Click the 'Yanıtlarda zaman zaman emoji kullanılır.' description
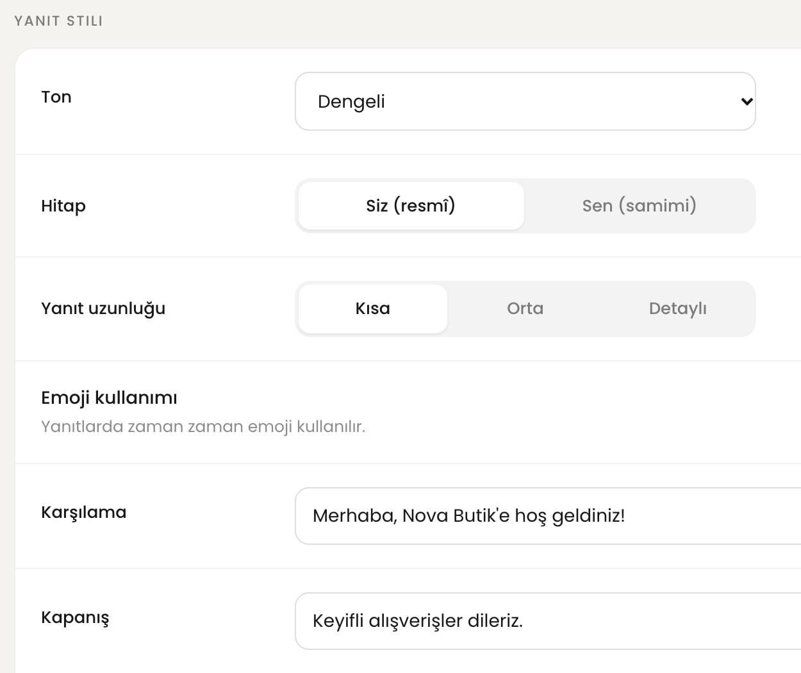Viewport: 801px width, 673px height. coord(203,426)
